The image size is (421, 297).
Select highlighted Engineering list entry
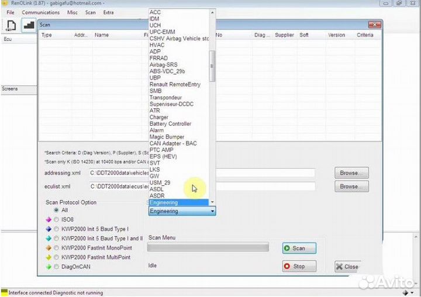[178, 202]
